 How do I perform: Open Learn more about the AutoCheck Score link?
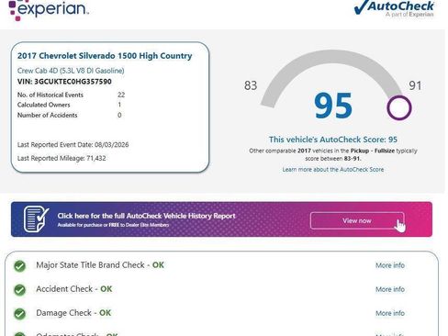click(333, 169)
